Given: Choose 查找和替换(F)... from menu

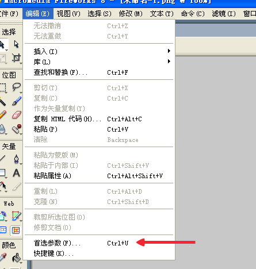Looking at the screenshot, I should (x=99, y=72).
